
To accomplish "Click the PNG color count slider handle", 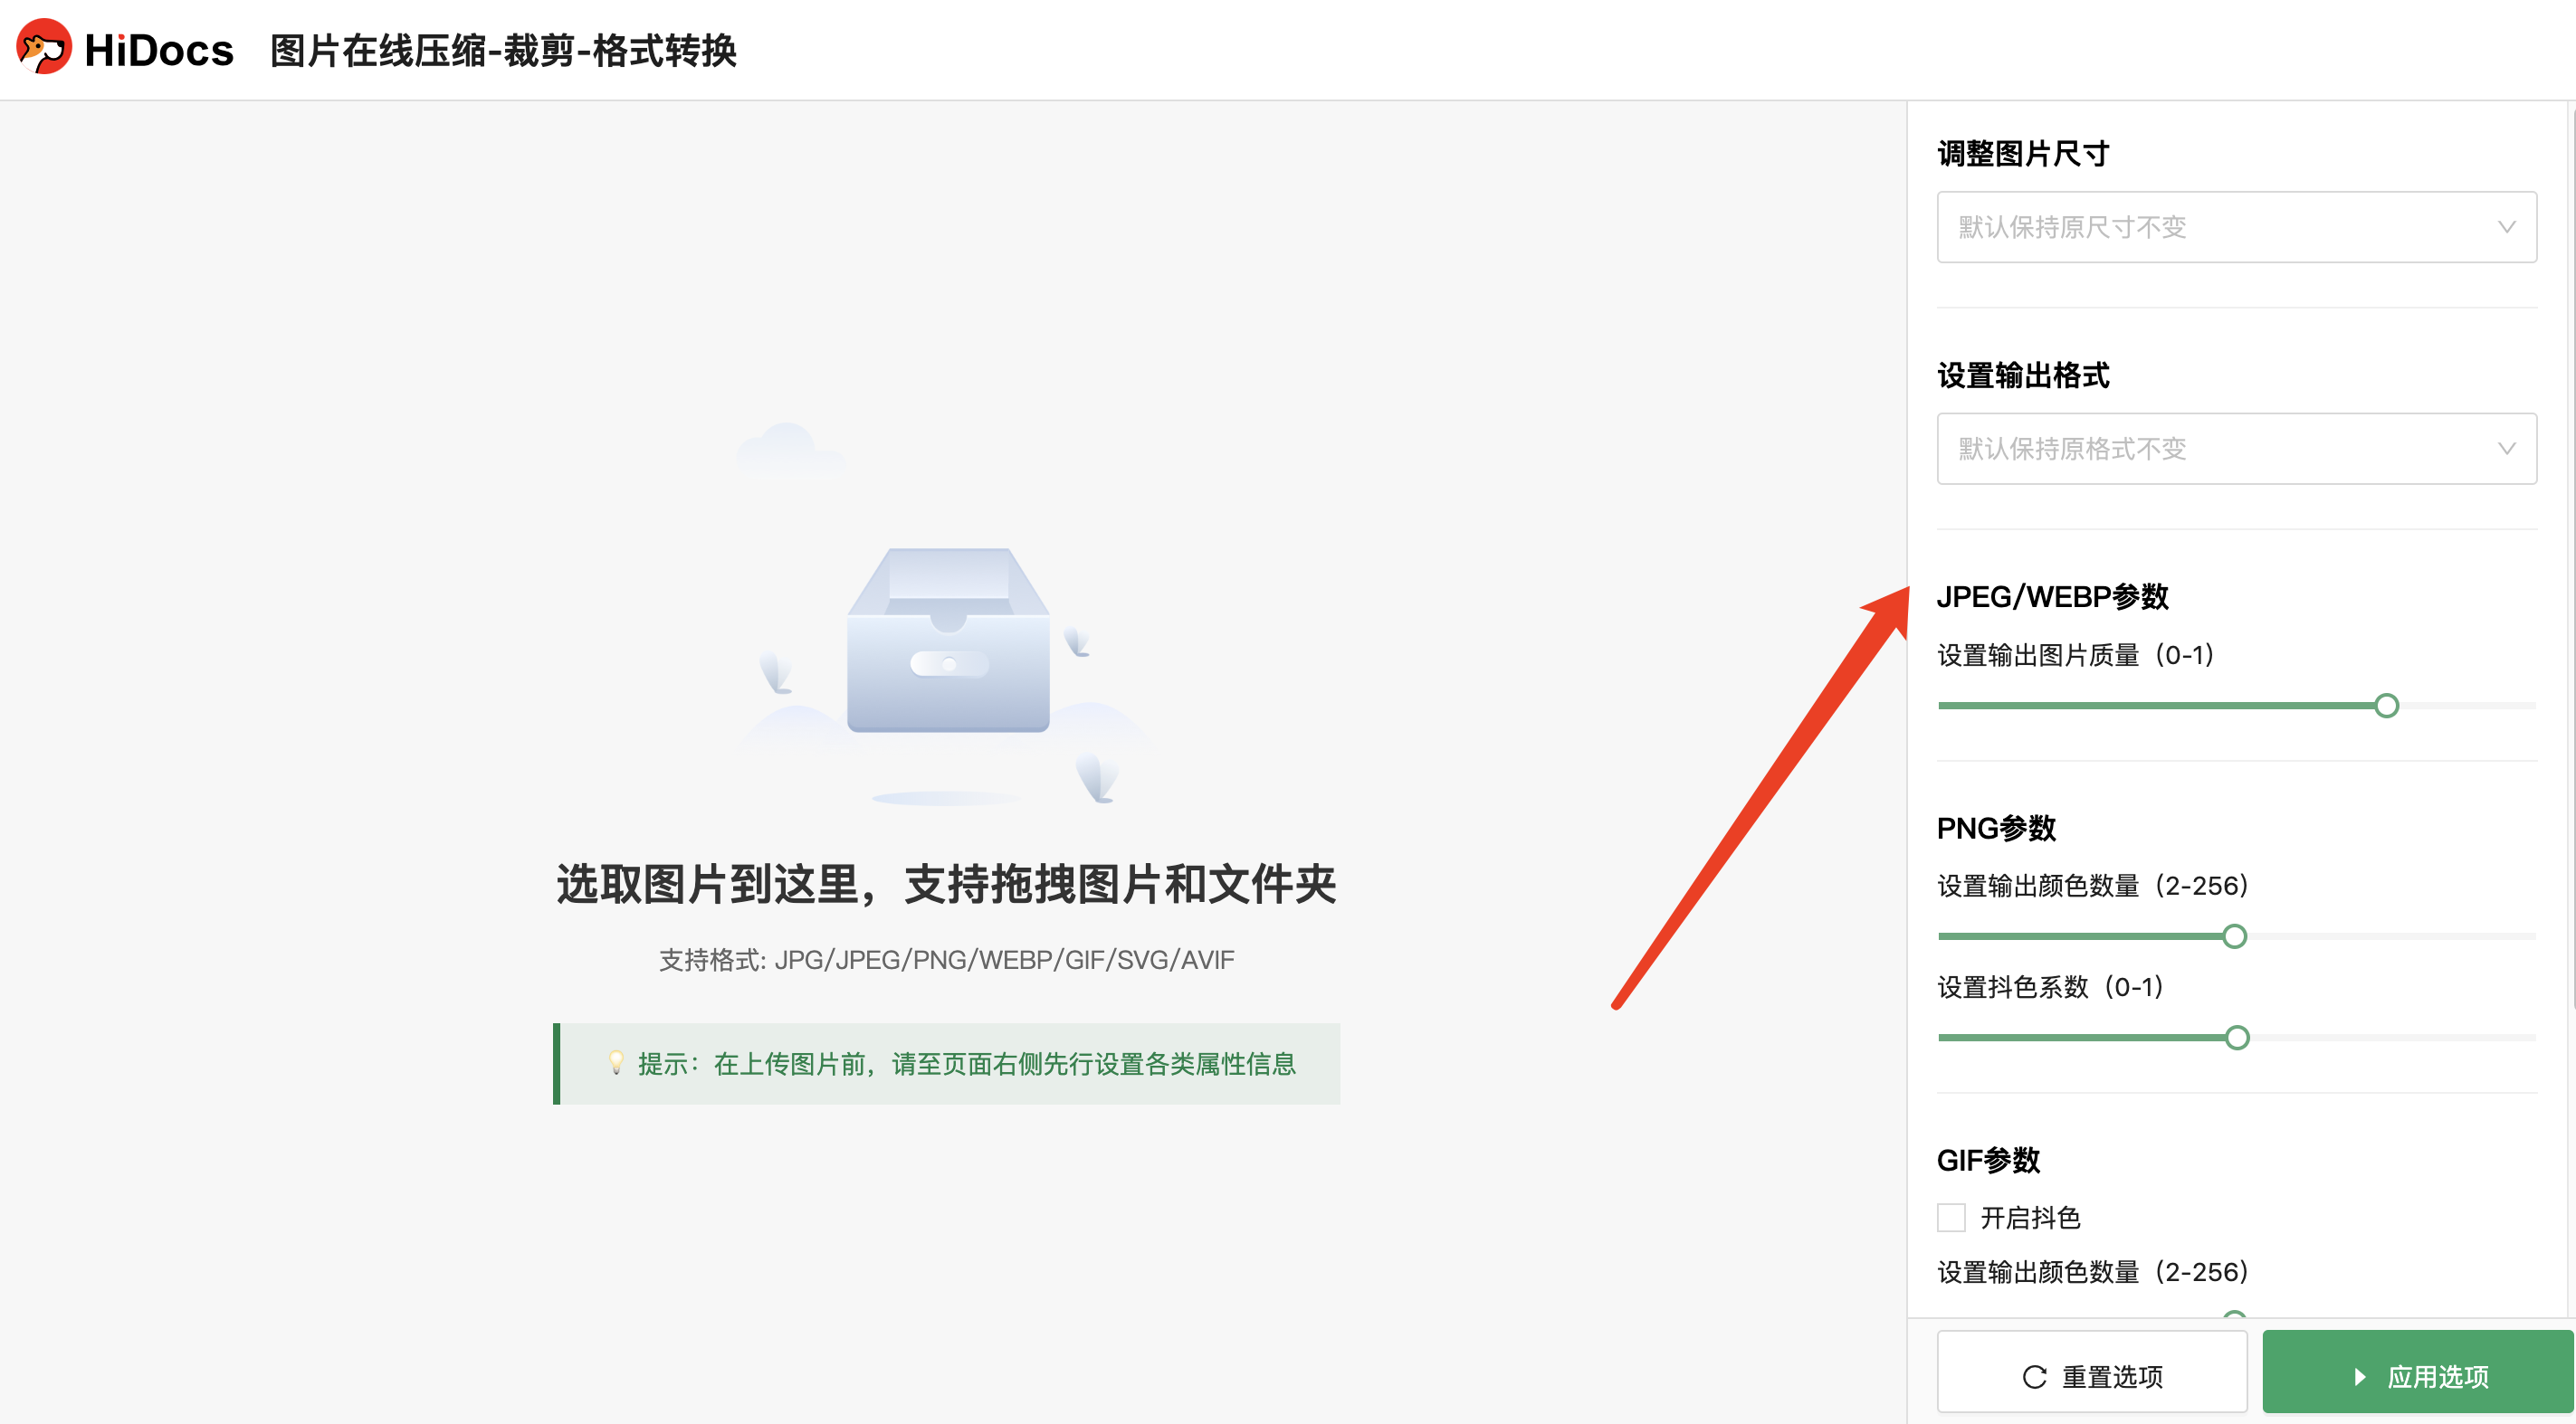I will (x=2234, y=936).
